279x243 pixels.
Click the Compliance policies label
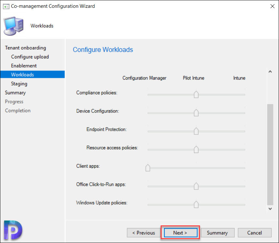[x=97, y=93]
